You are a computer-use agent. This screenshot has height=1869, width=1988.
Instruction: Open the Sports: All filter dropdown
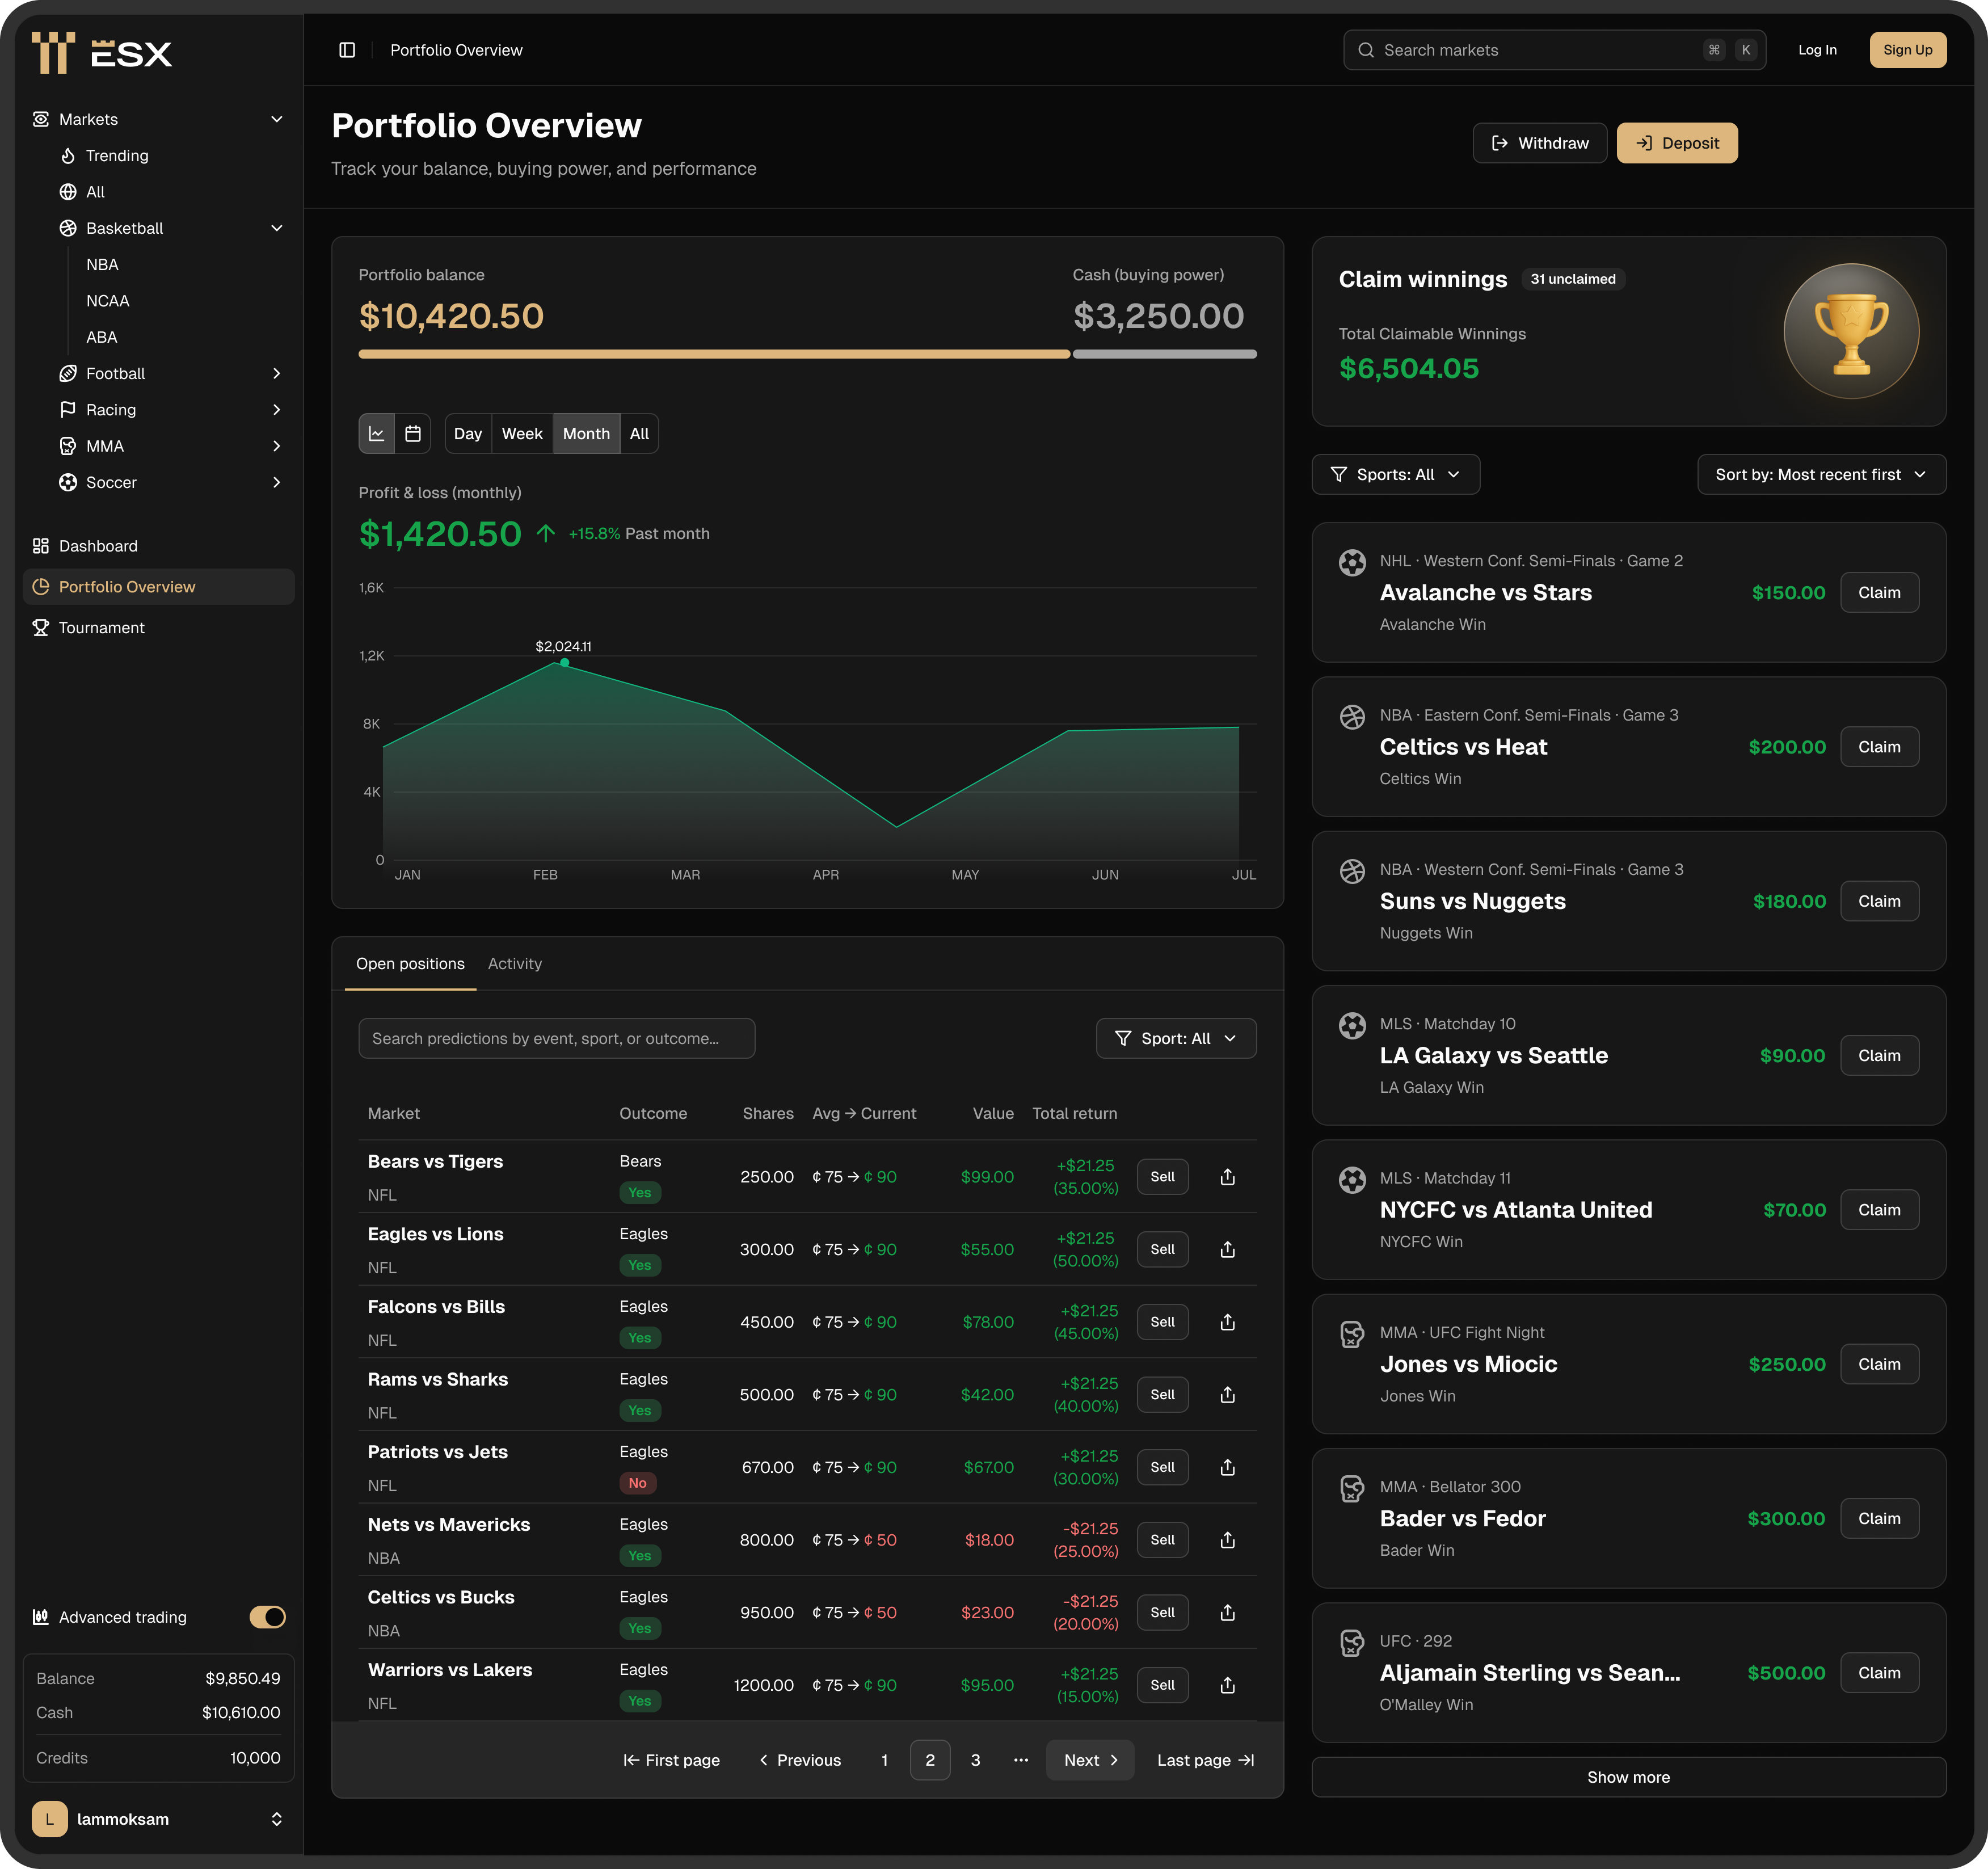pyautogui.click(x=1395, y=475)
